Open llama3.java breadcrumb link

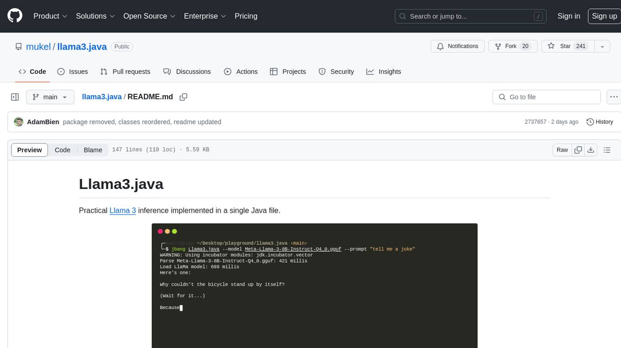tap(102, 97)
